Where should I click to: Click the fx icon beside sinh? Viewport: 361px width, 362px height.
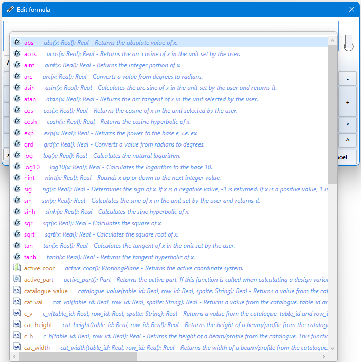pyautogui.click(x=17, y=212)
